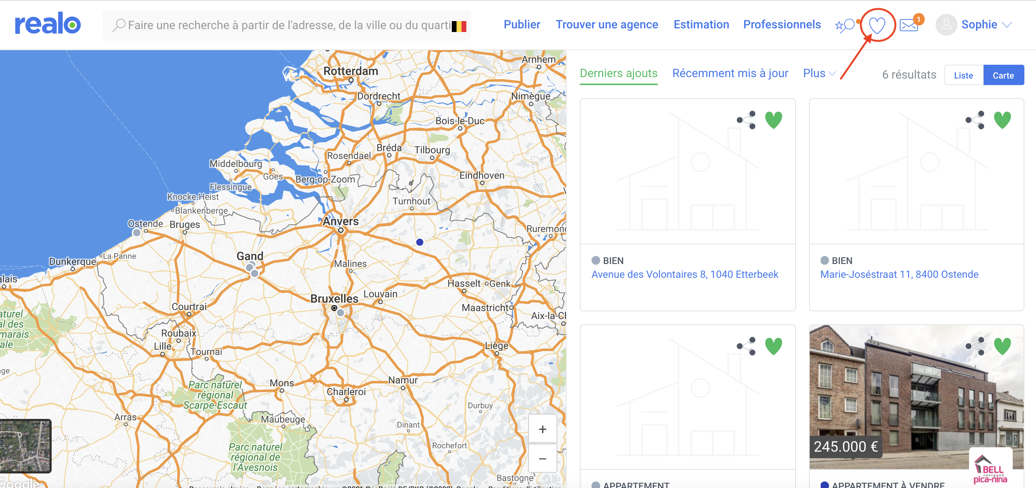1036x488 pixels.
Task: Open Avenue des Volontaires 8, 1040 Etterbeek link
Action: click(685, 274)
